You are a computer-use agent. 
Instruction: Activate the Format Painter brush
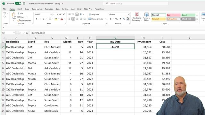point(19,20)
